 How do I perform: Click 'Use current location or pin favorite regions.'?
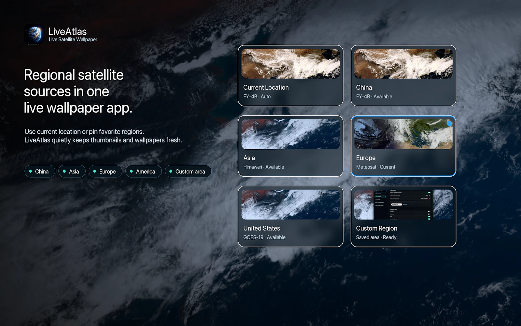[x=84, y=132]
